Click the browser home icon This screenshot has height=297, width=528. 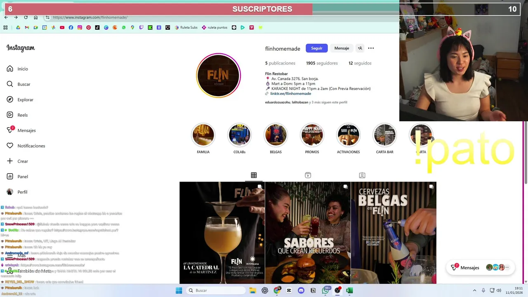pyautogui.click(x=35, y=17)
